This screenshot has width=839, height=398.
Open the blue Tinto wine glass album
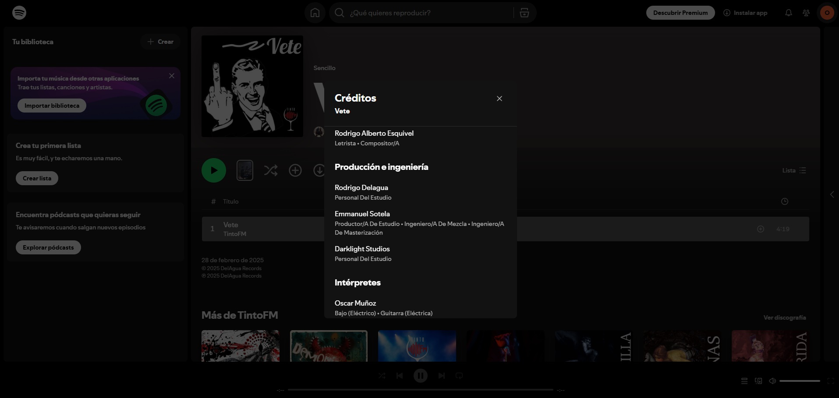click(417, 346)
